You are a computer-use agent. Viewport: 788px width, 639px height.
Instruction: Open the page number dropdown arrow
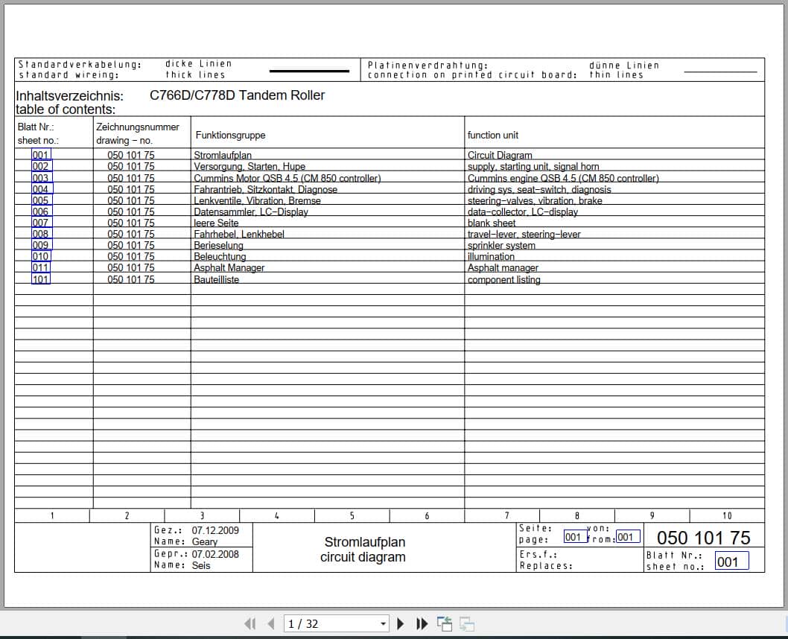pos(384,624)
